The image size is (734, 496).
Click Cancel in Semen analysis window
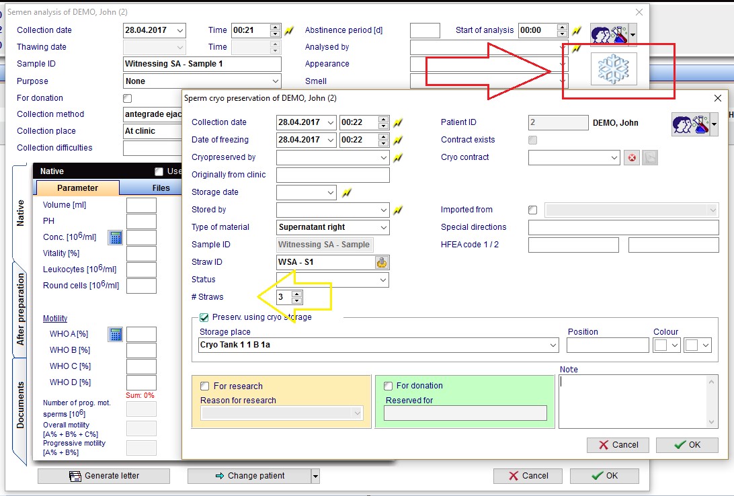point(528,476)
